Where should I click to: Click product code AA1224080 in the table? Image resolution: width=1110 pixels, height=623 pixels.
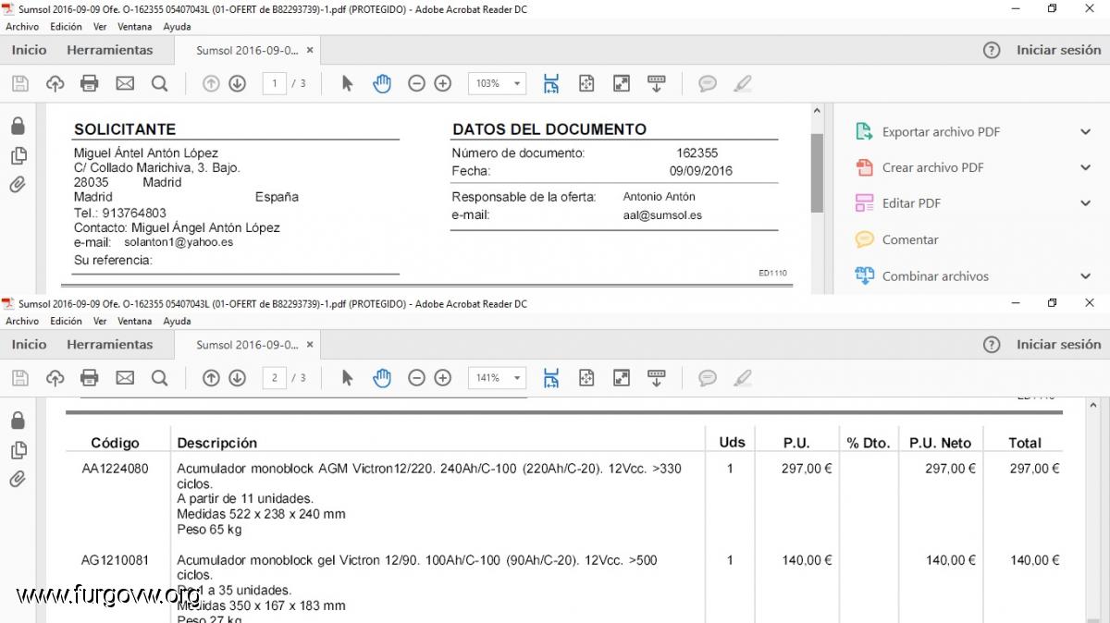click(115, 469)
